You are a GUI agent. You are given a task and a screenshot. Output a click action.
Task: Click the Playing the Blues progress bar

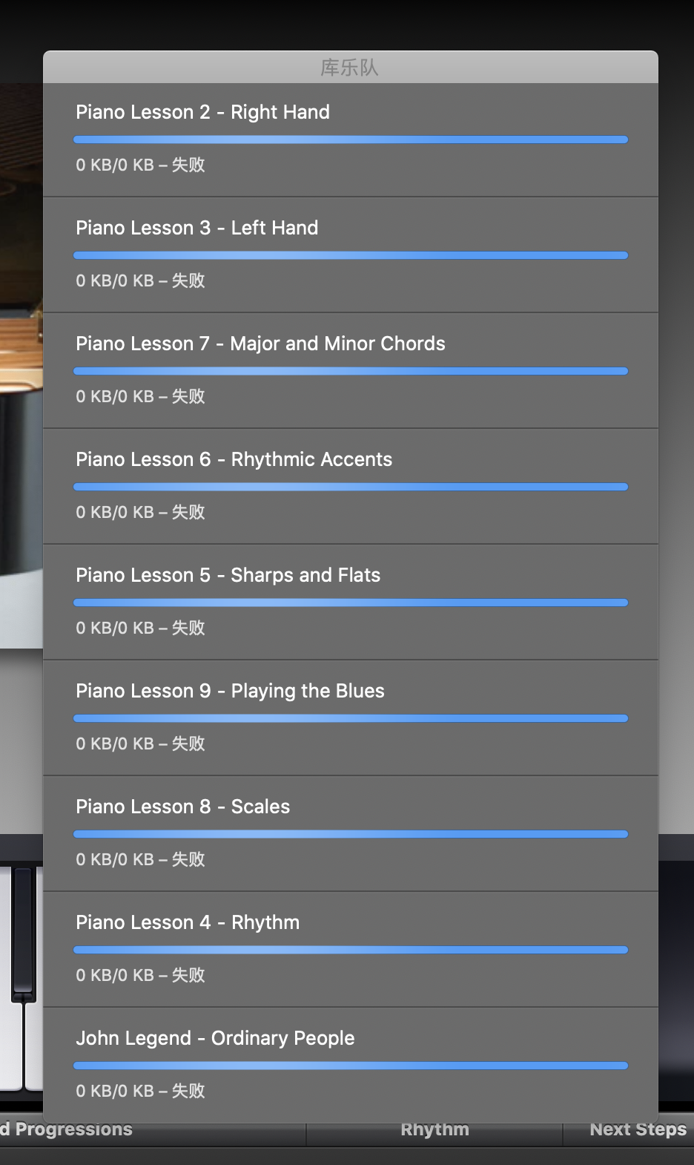(350, 718)
